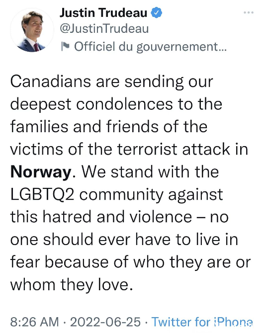Viewport: 266px width, 333px height.
Task: Open the Twitter for iPhone source link
Action: (x=202, y=322)
